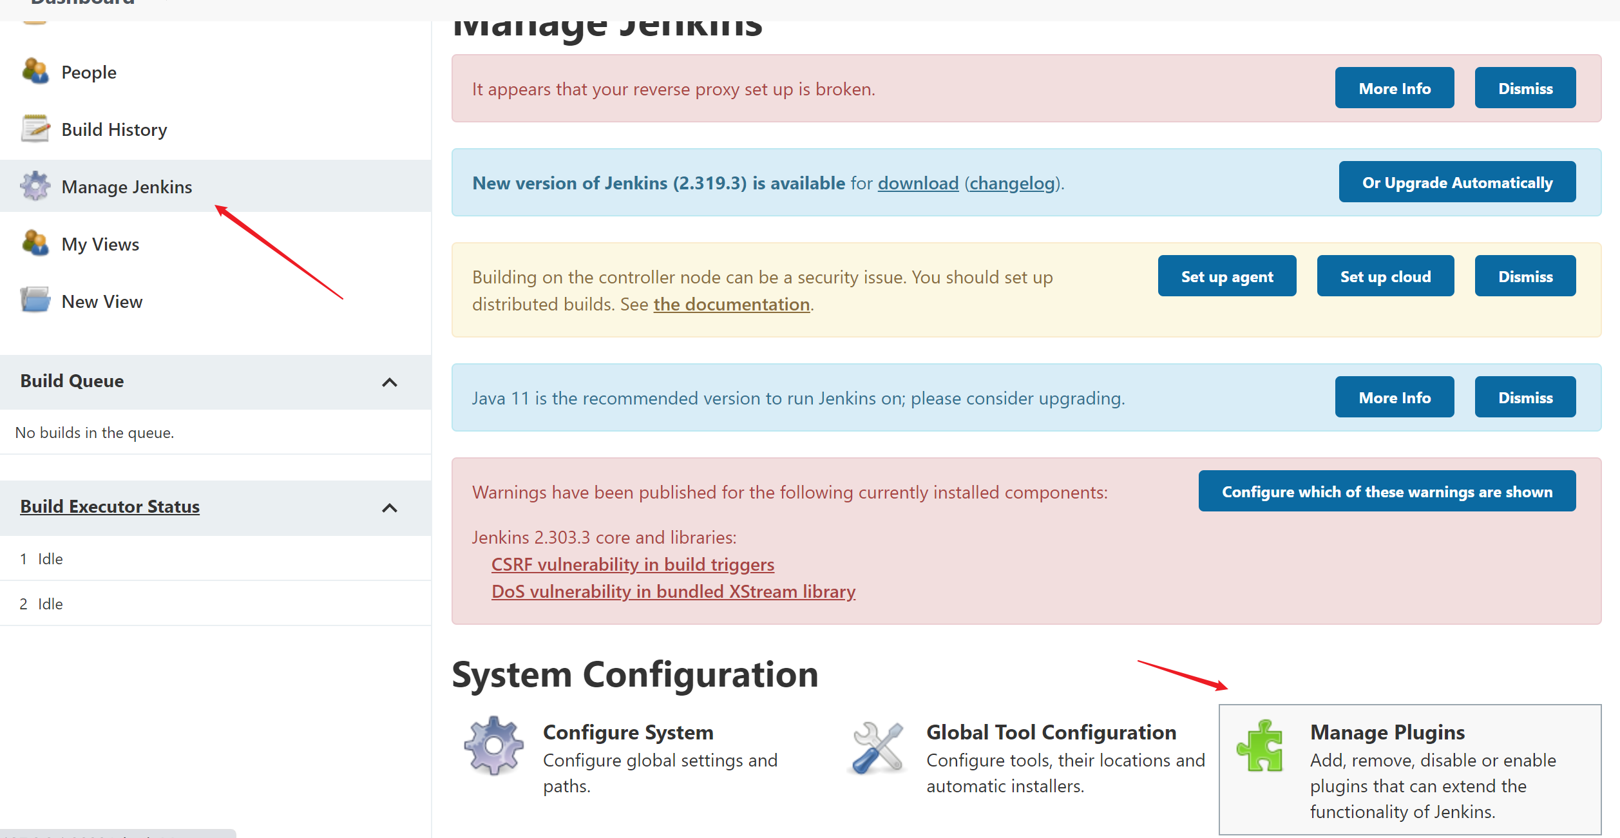
Task: Click the System Configuration heading
Action: click(x=635, y=674)
